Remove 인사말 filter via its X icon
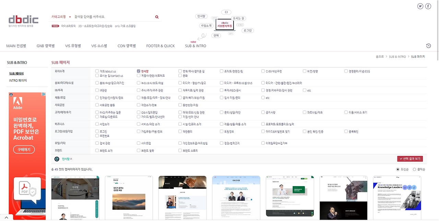 tap(72, 159)
